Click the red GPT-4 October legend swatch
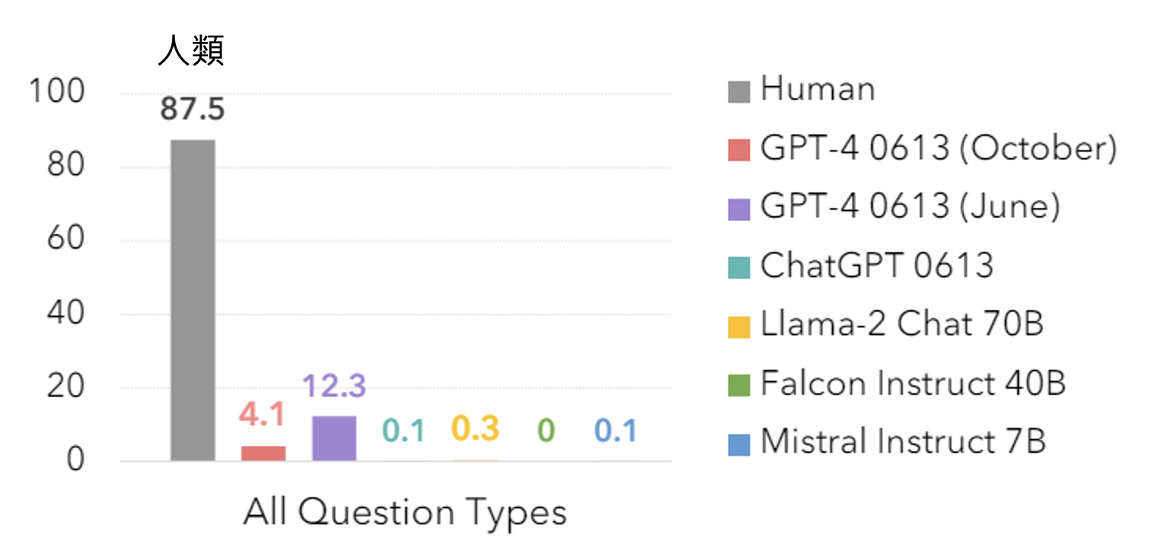This screenshot has width=1151, height=557. 738,151
